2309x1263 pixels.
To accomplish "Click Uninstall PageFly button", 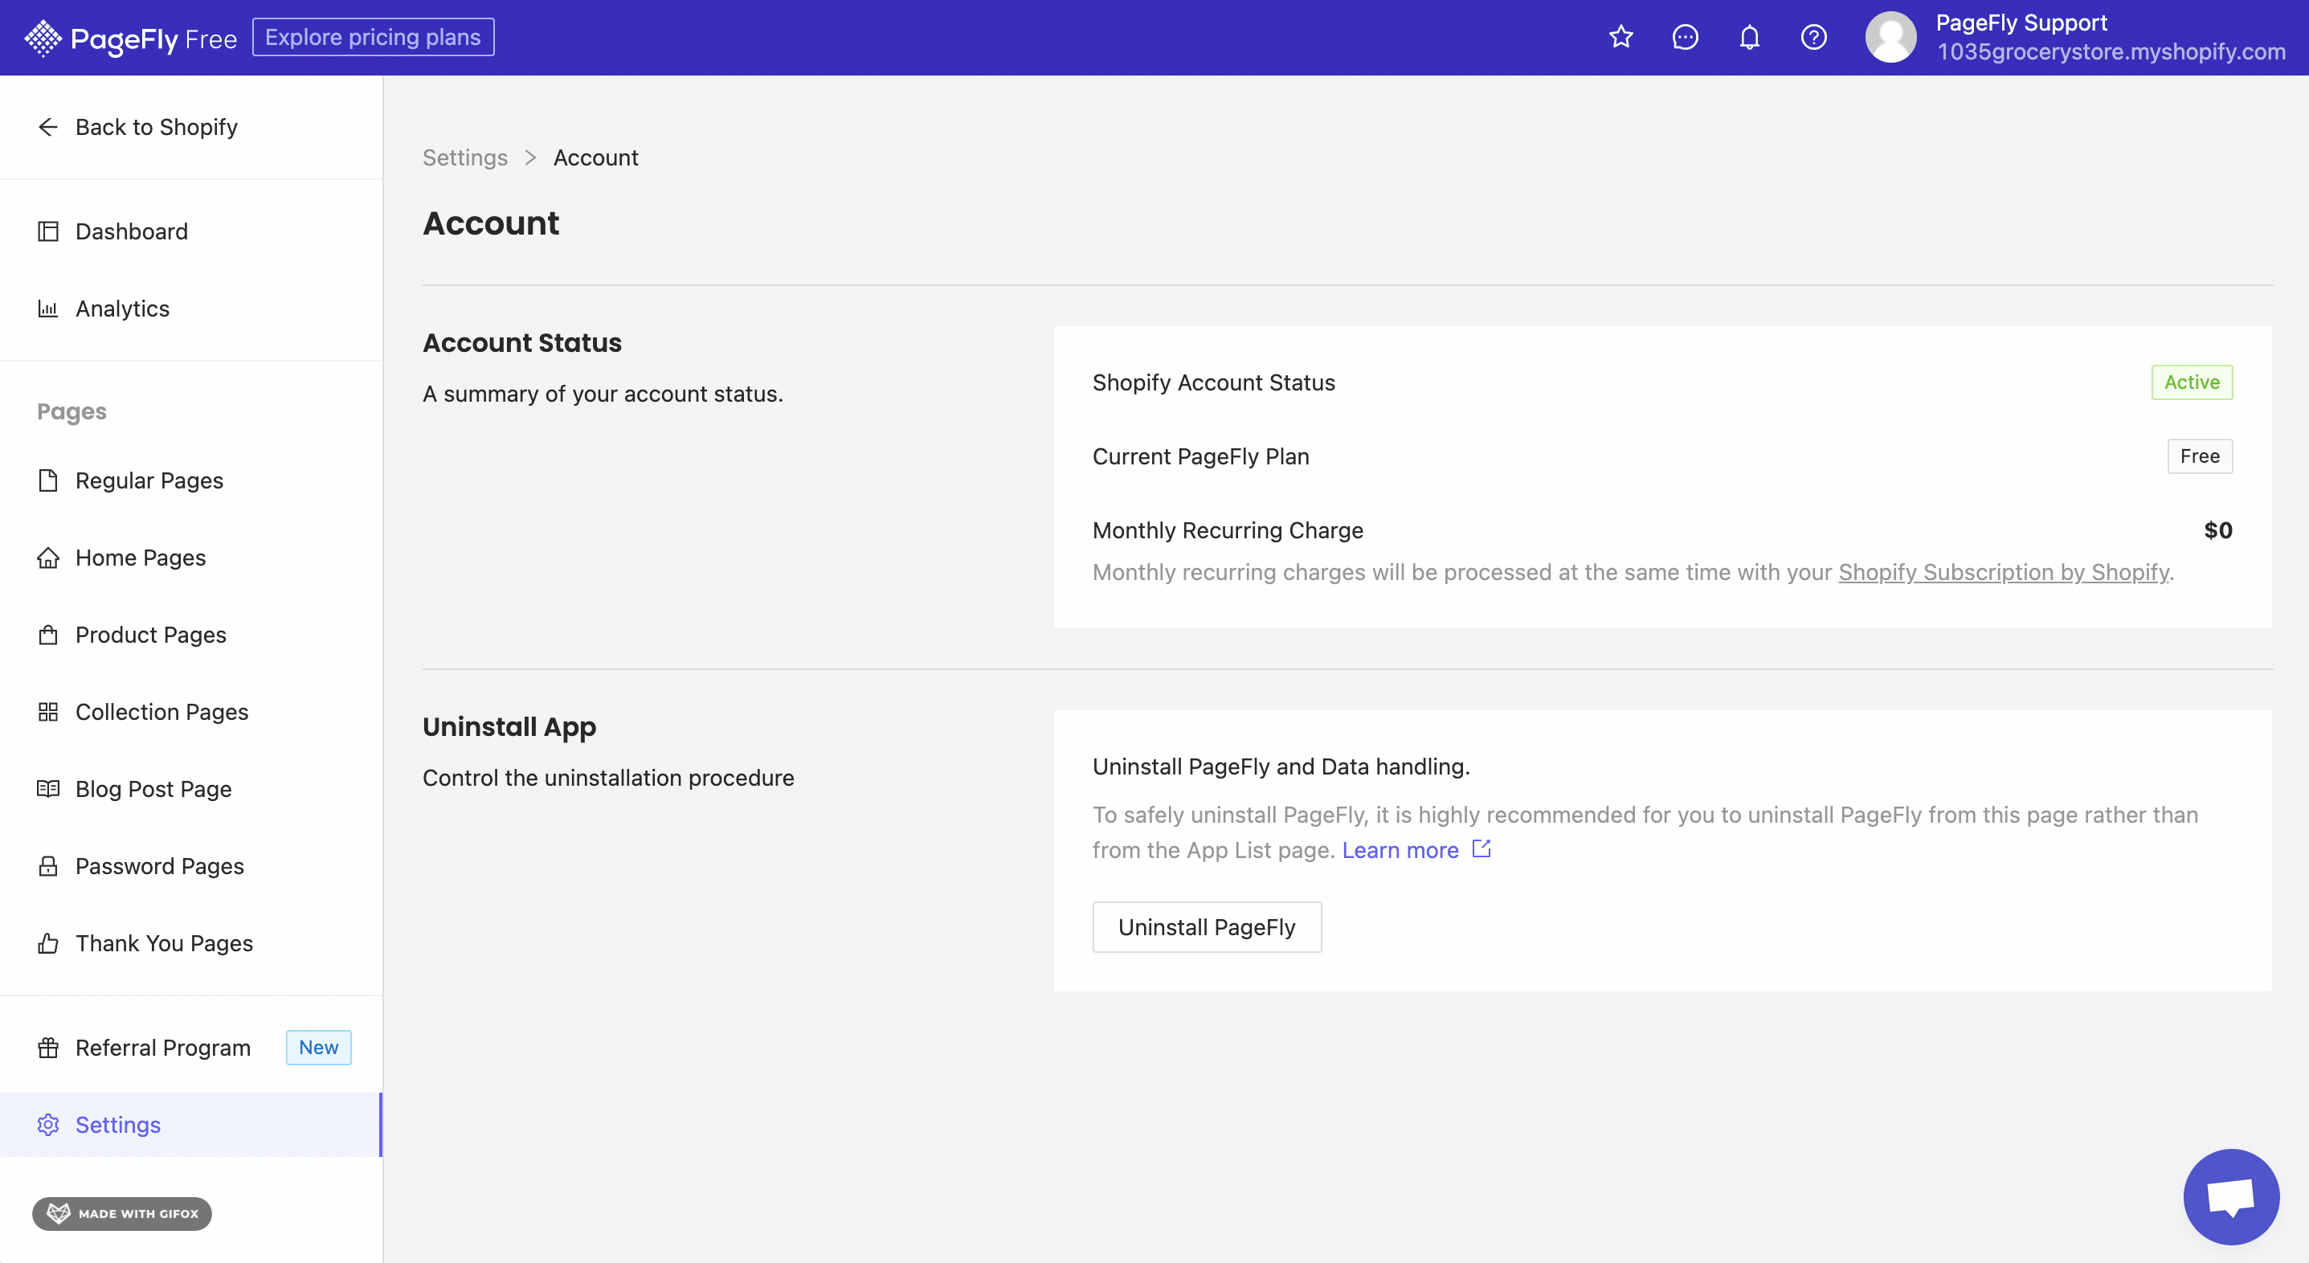I will tap(1207, 927).
